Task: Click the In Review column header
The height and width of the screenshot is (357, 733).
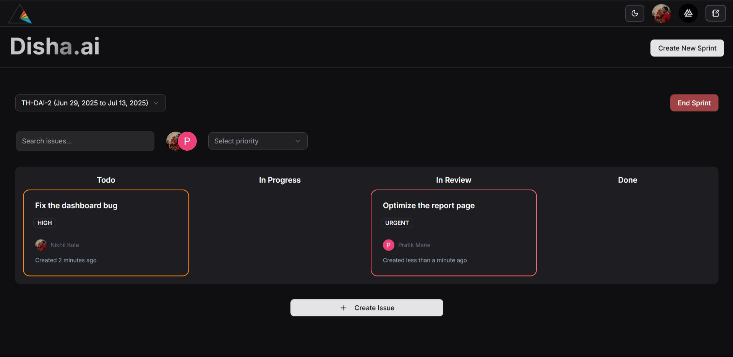Action: pyautogui.click(x=454, y=180)
